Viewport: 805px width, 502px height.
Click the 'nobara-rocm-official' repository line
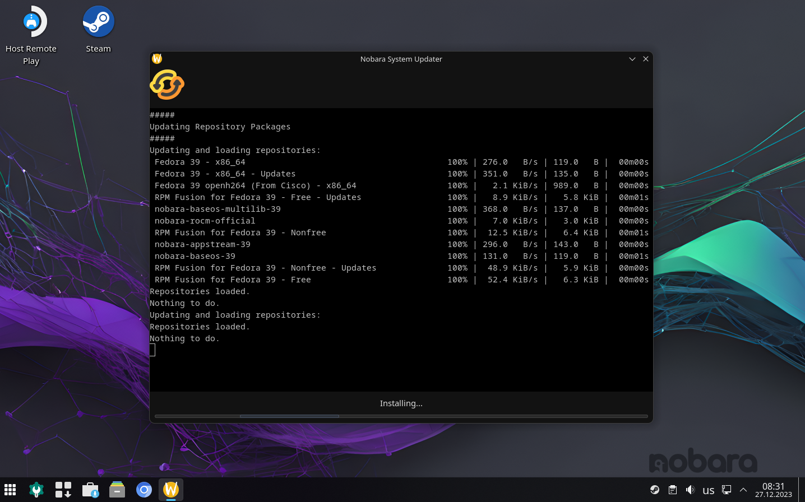(205, 221)
